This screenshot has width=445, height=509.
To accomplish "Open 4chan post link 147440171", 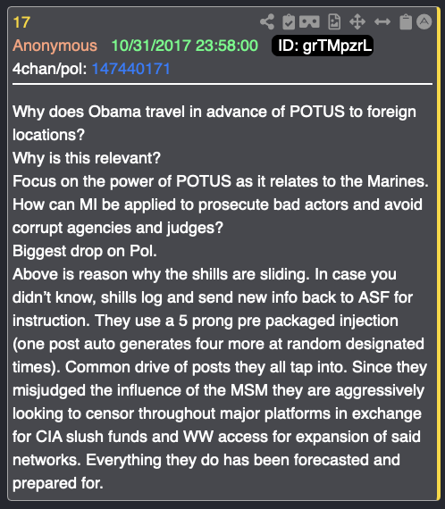I will point(130,69).
